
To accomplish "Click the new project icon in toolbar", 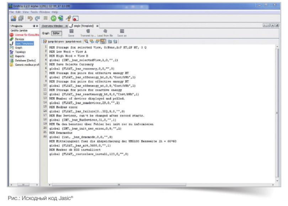I will (13, 18).
